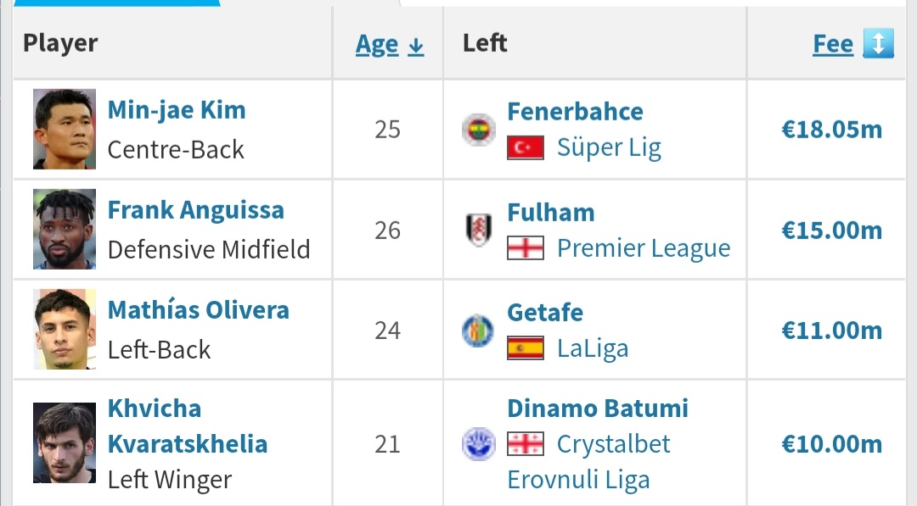Open Min-jae Kim's player profile

point(177,110)
